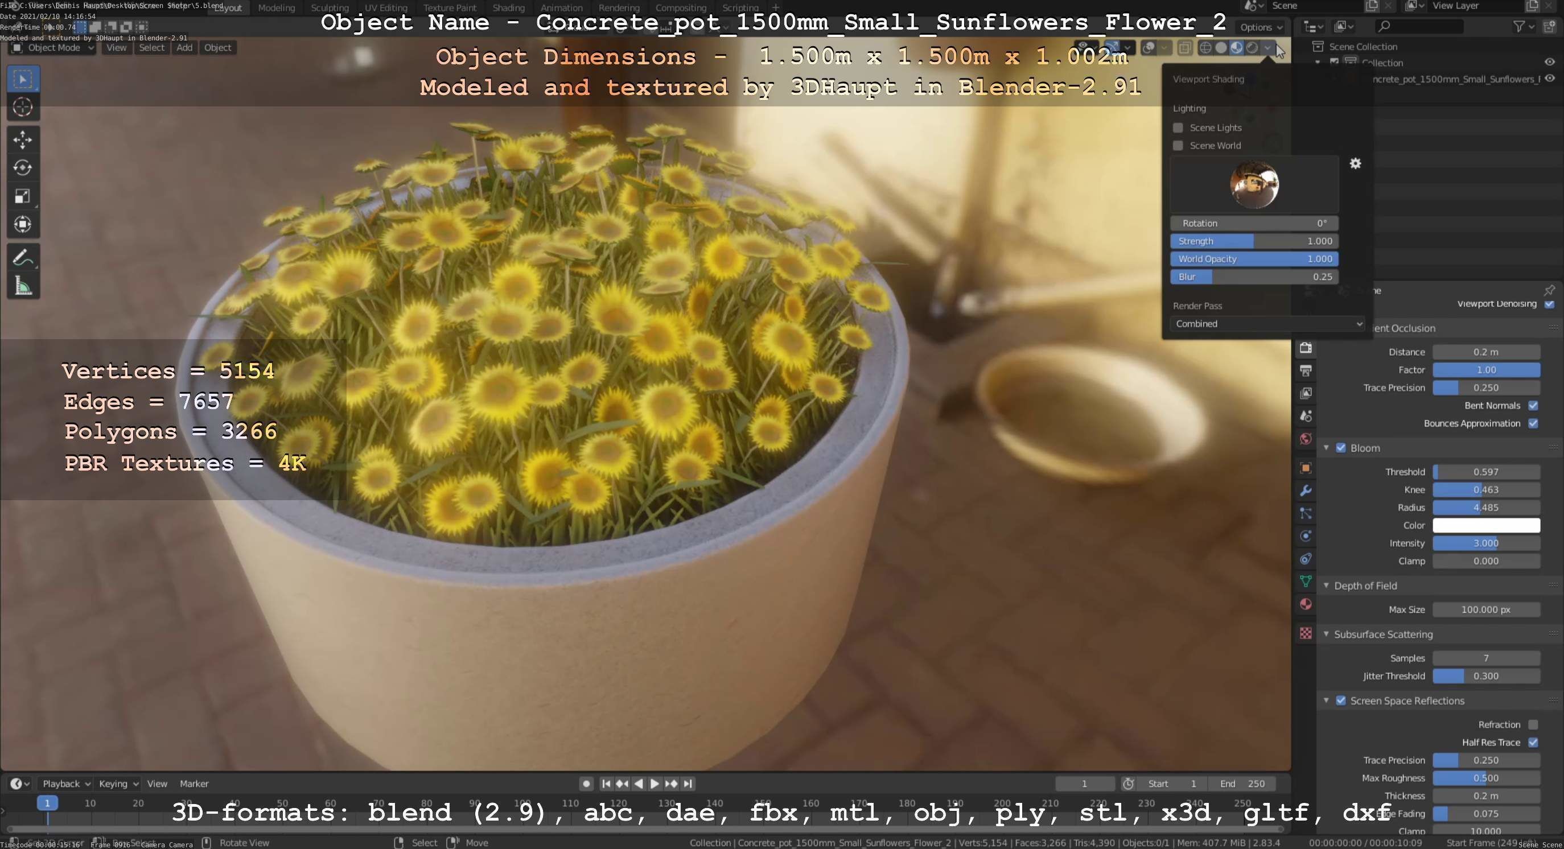
Task: Open the Scene properties tab
Action: 1306,416
